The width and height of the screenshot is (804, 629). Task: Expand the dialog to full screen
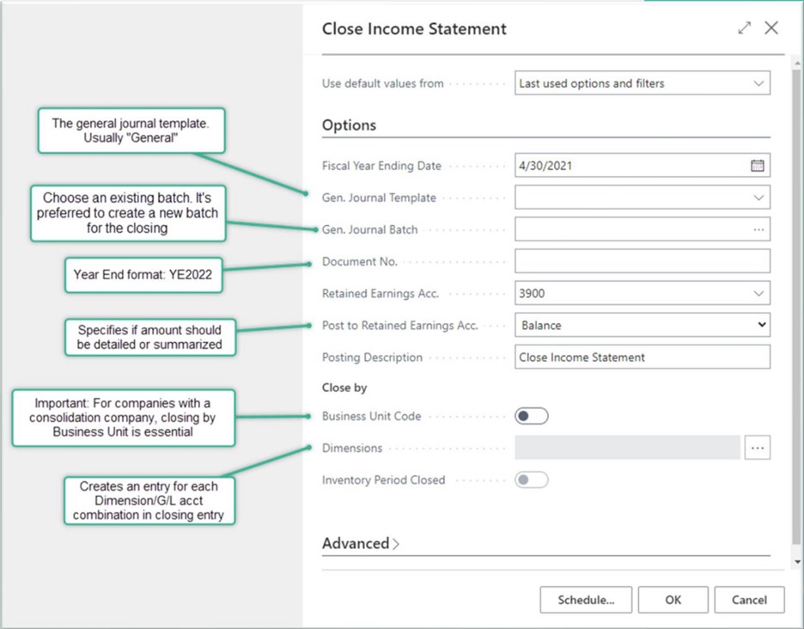click(x=745, y=27)
